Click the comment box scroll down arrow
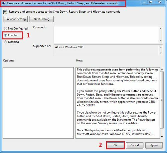 (161, 40)
